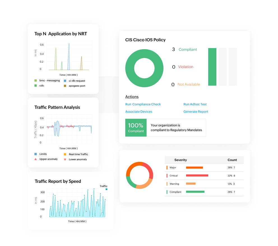Click Generate Report under Actions
The width and height of the screenshot is (278, 246).
pos(196,112)
